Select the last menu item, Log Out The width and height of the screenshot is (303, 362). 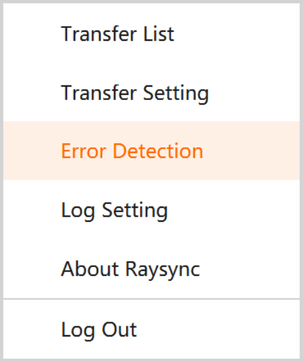coord(151,329)
